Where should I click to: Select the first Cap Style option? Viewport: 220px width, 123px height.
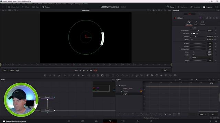(x=191, y=33)
